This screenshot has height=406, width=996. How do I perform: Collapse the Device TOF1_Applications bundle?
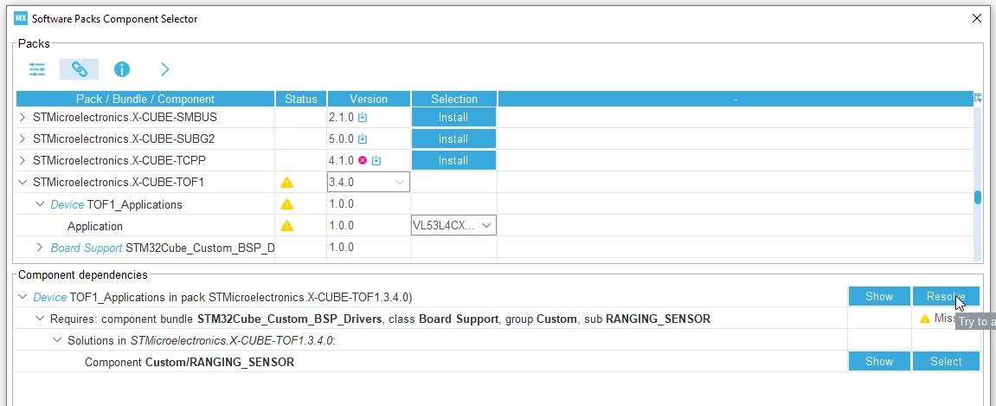tap(40, 204)
